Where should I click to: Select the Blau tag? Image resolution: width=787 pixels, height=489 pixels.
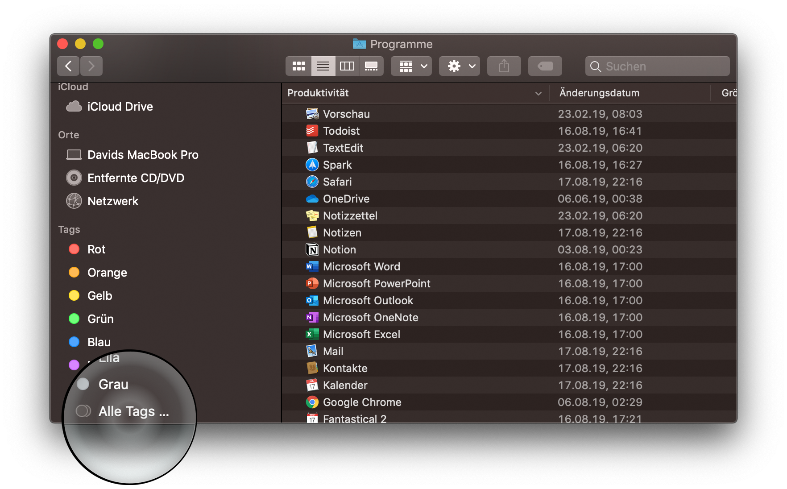point(90,342)
